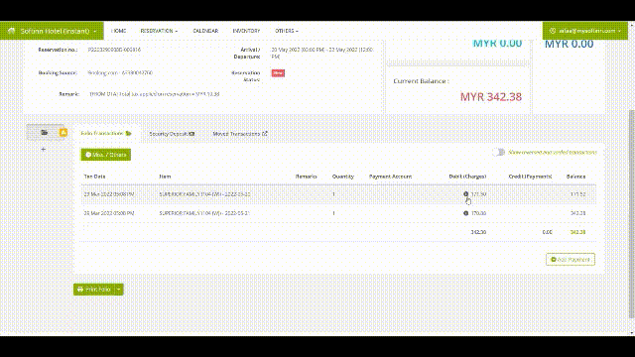Switch to Security Deposit tab
The width and height of the screenshot is (635, 357).
coord(172,134)
